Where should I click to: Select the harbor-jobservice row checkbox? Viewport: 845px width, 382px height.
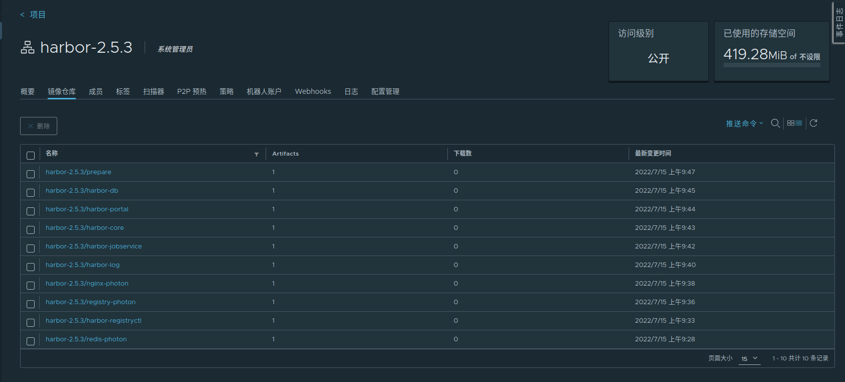pos(31,248)
